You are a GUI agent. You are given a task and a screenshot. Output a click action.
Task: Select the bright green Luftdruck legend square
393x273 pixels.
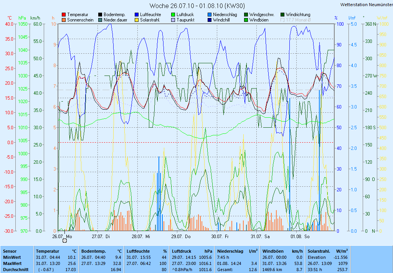[173, 15]
